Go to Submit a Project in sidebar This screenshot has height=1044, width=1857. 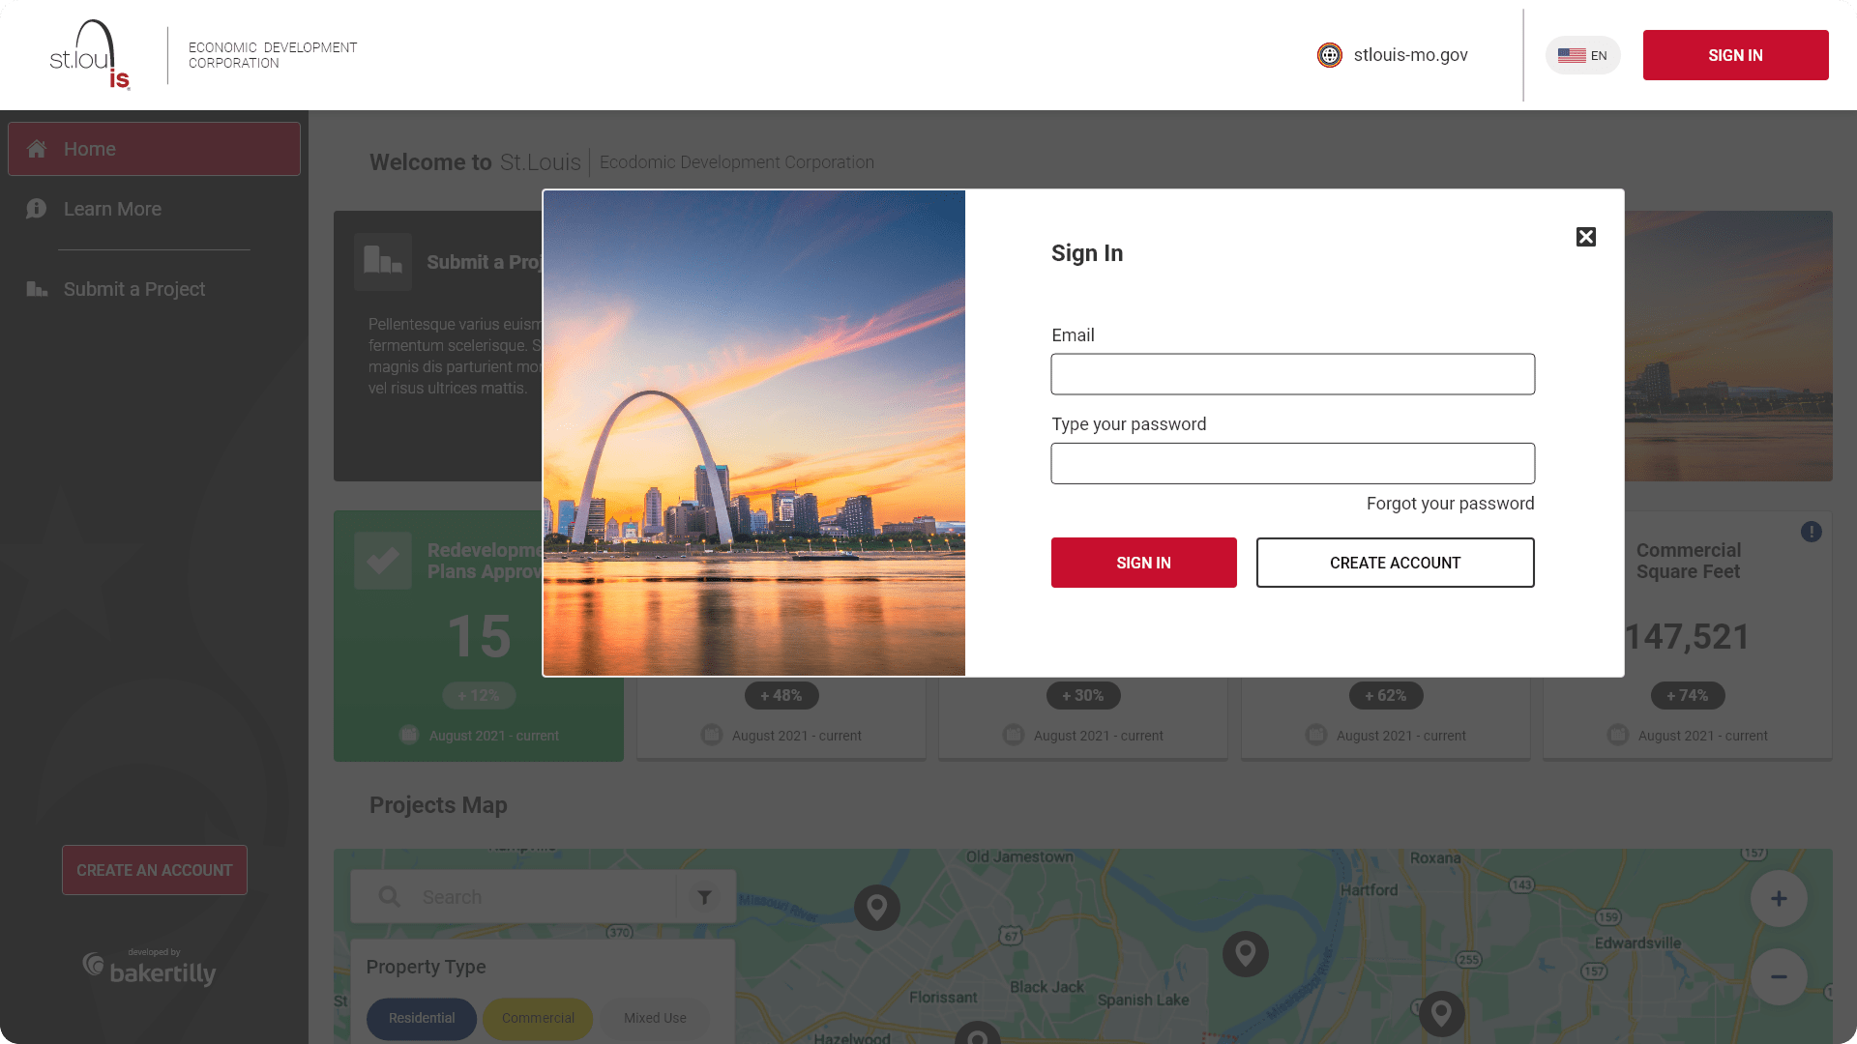click(x=133, y=289)
